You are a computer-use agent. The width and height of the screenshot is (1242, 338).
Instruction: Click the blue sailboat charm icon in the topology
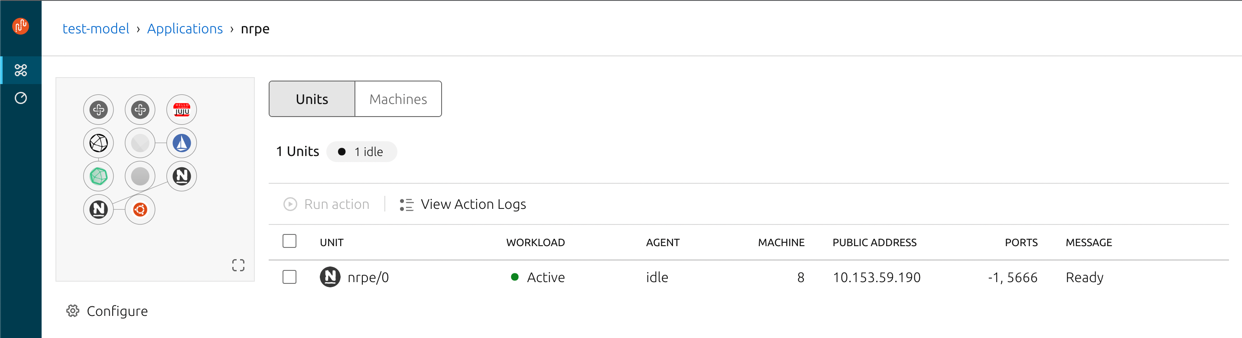coord(181,143)
